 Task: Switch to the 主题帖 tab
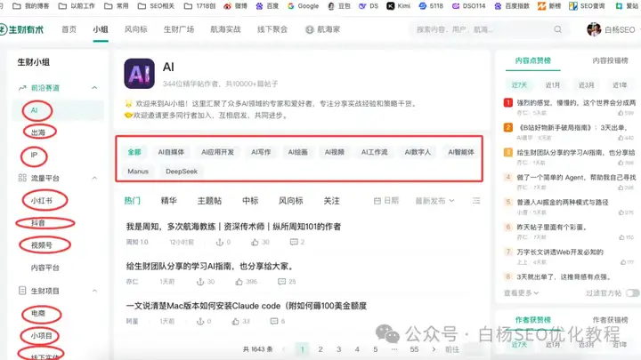[209, 200]
